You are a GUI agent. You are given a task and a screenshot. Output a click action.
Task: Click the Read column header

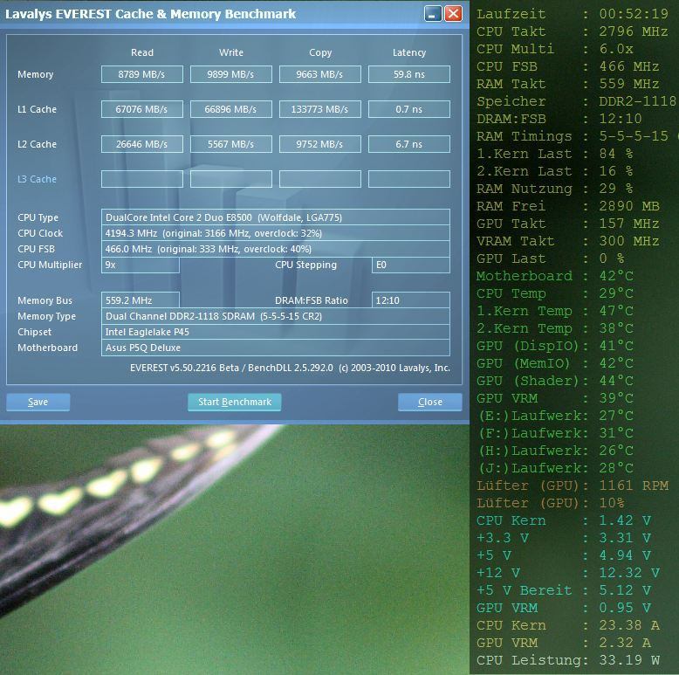[142, 52]
